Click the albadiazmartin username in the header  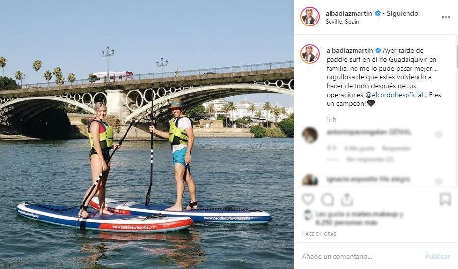pos(349,13)
